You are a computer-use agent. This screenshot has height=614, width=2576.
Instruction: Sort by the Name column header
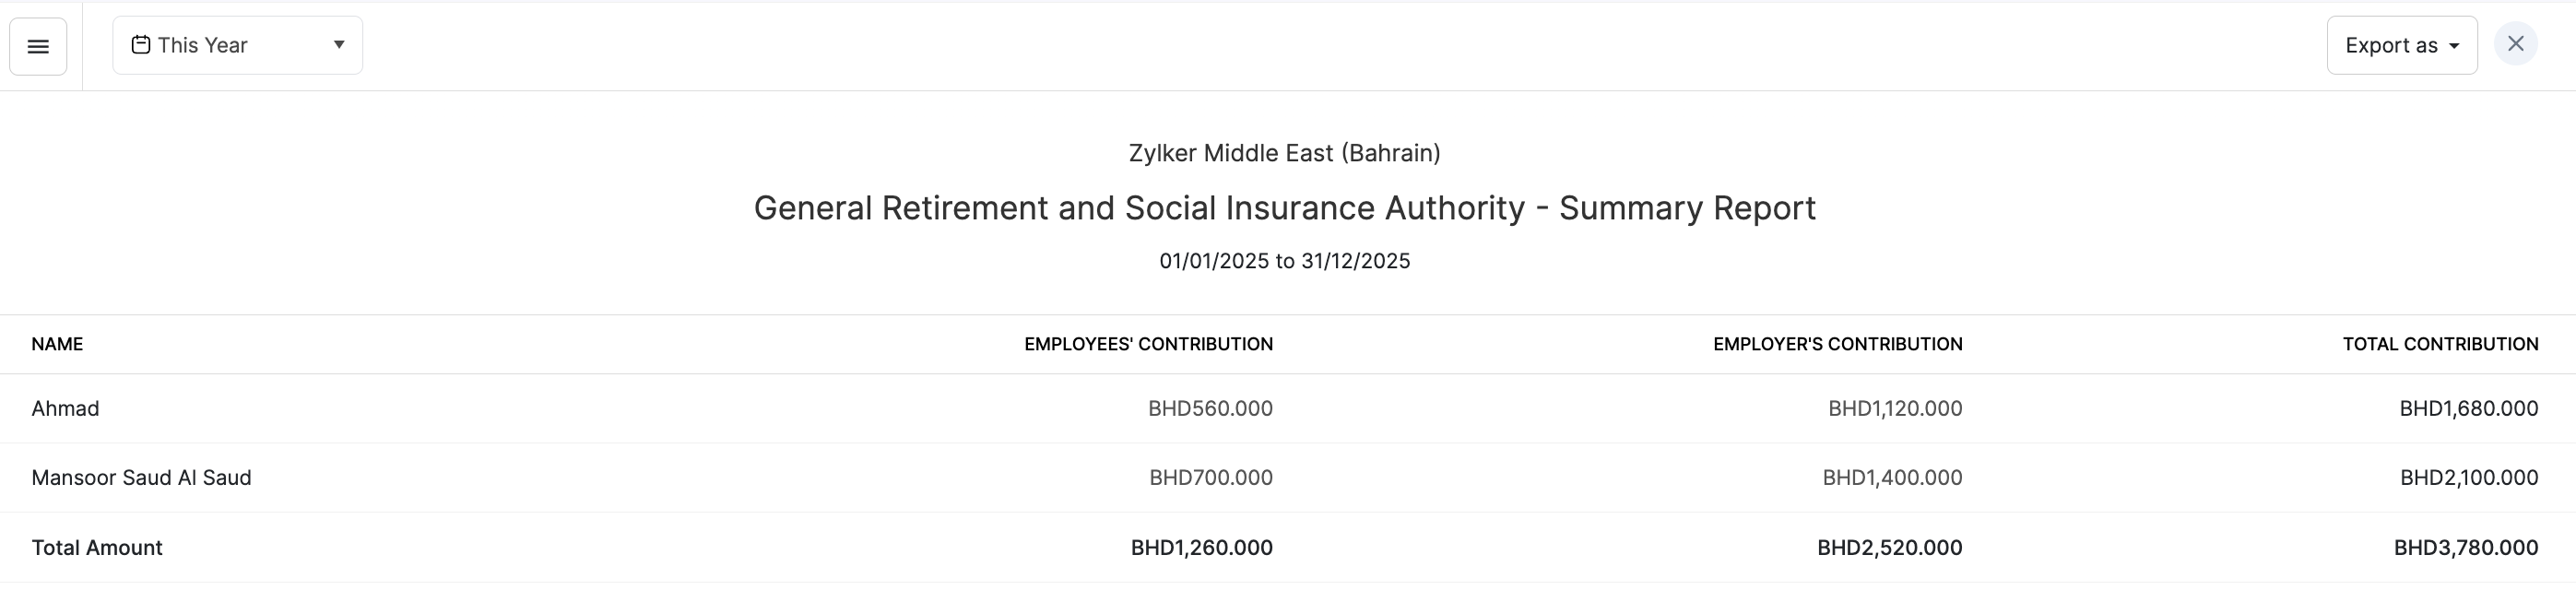(57, 344)
